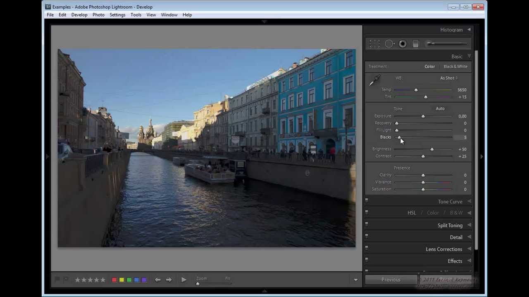The height and width of the screenshot is (297, 529).
Task: Open toolbar content dropdown arrow
Action: [x=355, y=280]
